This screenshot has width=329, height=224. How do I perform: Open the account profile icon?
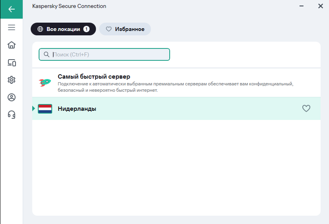pos(12,97)
